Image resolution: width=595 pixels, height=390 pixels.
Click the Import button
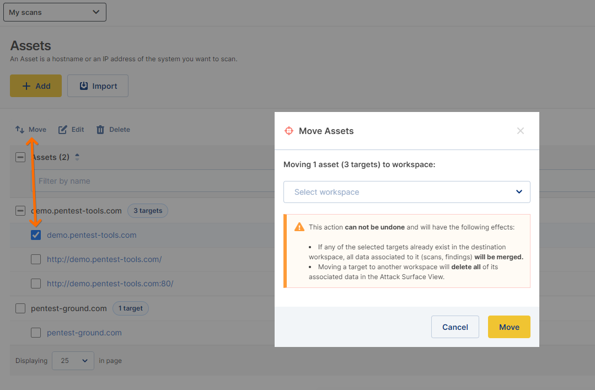pos(98,86)
